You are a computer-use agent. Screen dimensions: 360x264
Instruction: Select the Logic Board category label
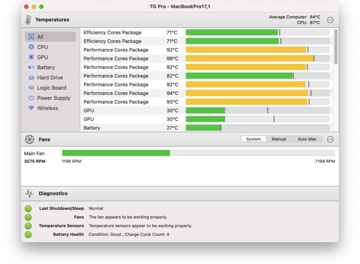click(52, 88)
